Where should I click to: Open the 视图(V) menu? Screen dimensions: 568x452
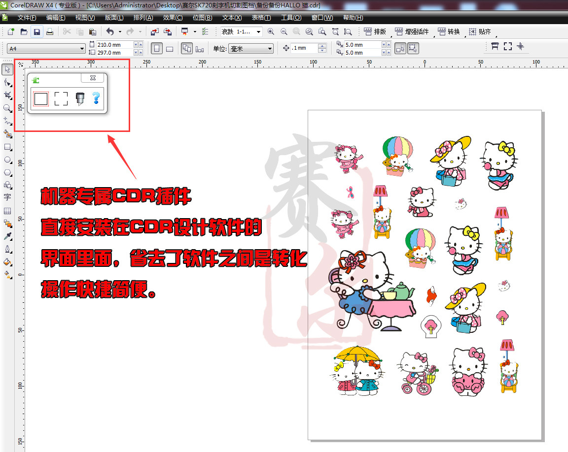click(x=85, y=18)
